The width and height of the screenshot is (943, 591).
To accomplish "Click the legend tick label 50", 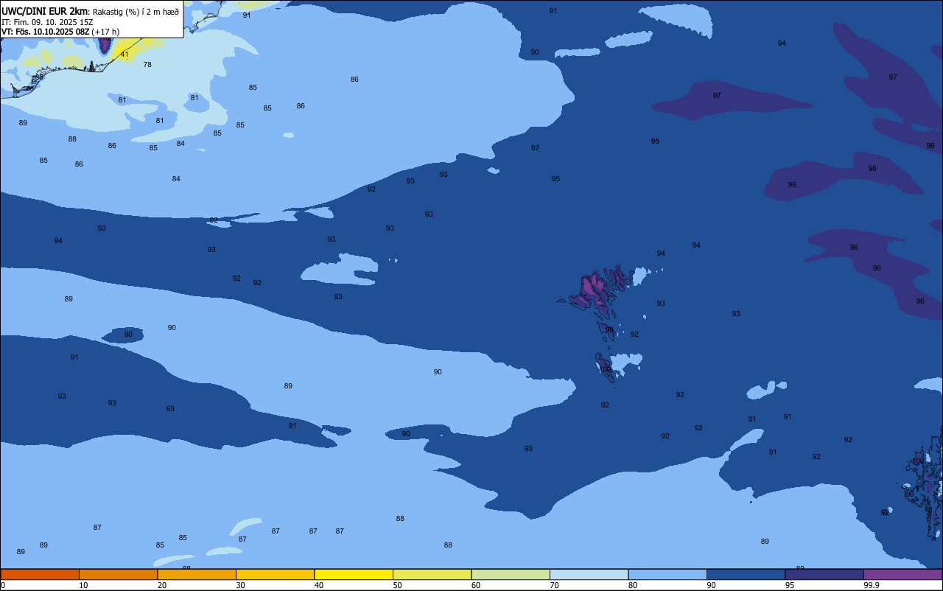I will [397, 585].
